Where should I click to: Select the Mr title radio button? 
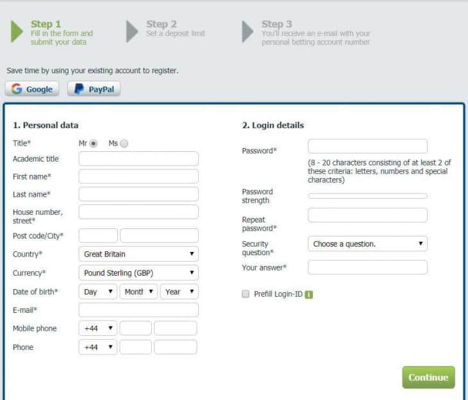94,144
